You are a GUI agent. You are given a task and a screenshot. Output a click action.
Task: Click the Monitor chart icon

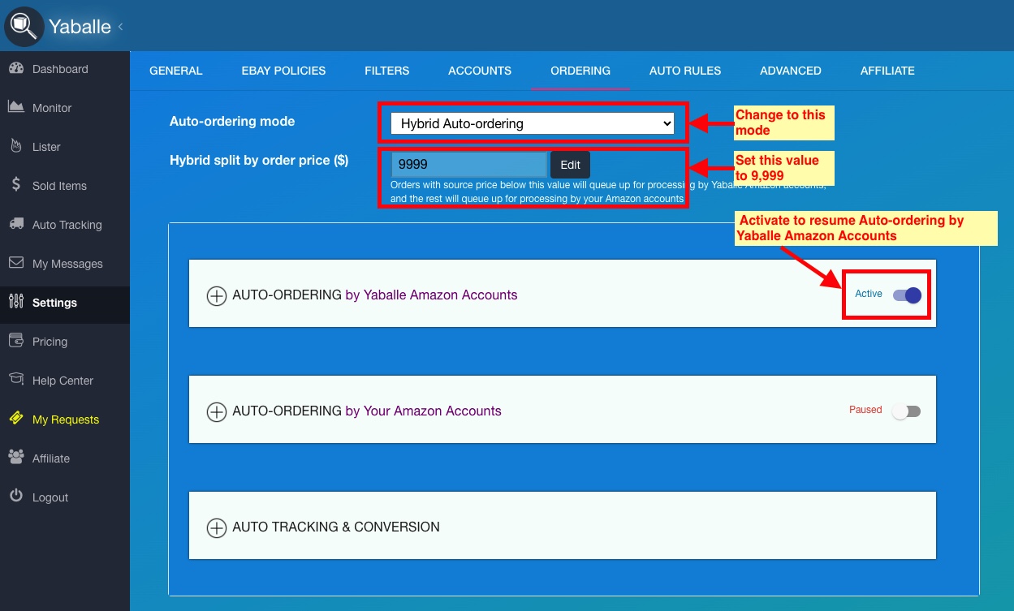(16, 107)
